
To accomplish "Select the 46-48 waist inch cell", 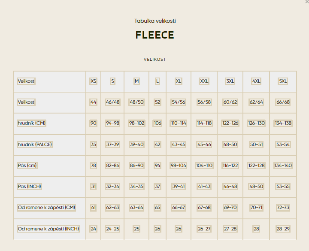I will [x=230, y=186].
